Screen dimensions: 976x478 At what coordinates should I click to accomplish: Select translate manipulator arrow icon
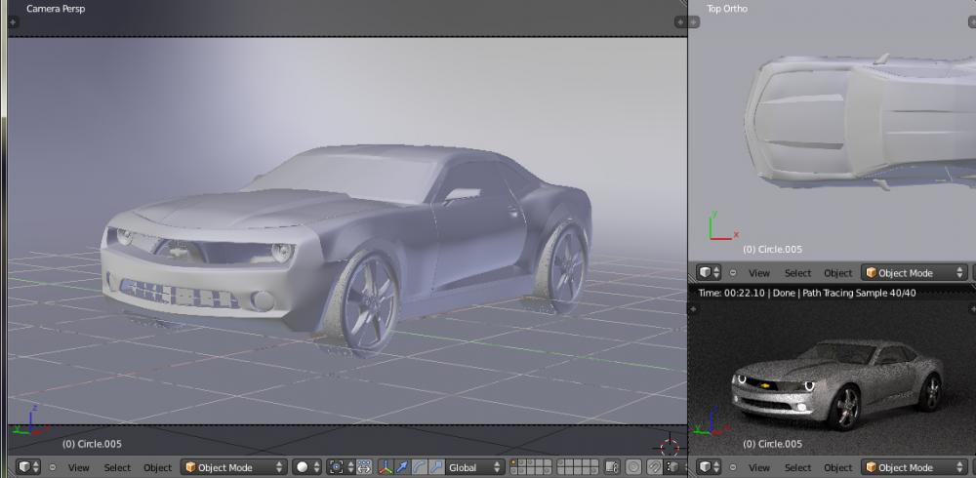(x=402, y=467)
